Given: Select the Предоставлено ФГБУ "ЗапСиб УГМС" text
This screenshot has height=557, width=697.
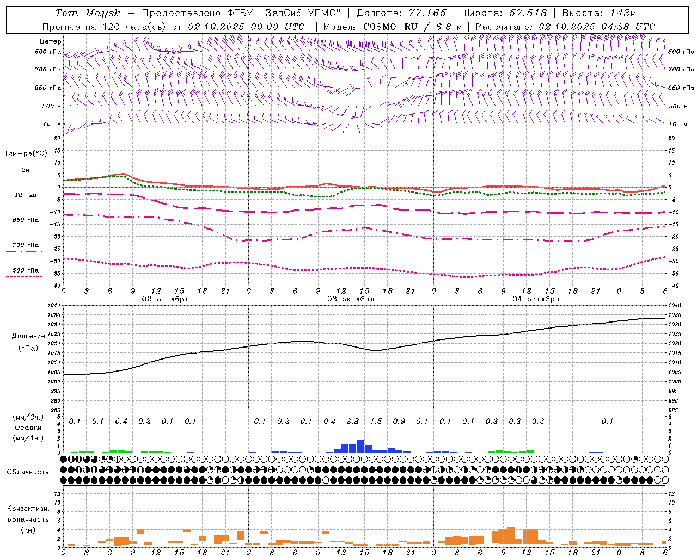Looking at the screenshot, I should click(241, 13).
